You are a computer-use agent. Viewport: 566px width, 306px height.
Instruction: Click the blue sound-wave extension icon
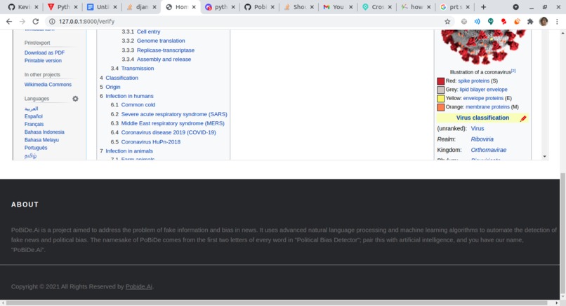pos(478,22)
